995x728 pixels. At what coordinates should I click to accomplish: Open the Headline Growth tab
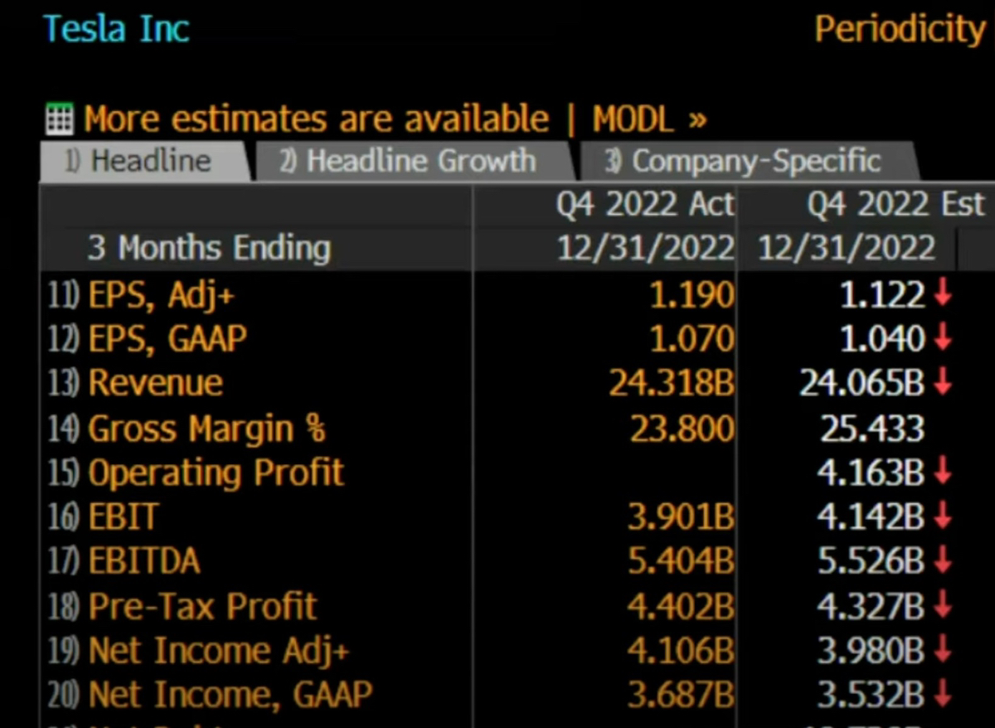pos(410,161)
